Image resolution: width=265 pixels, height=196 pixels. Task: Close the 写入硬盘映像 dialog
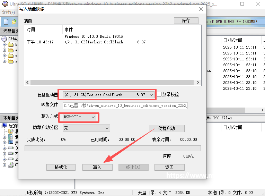coord(201,9)
